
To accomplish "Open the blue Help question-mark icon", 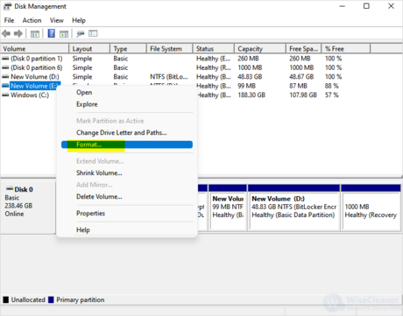I will point(52,33).
